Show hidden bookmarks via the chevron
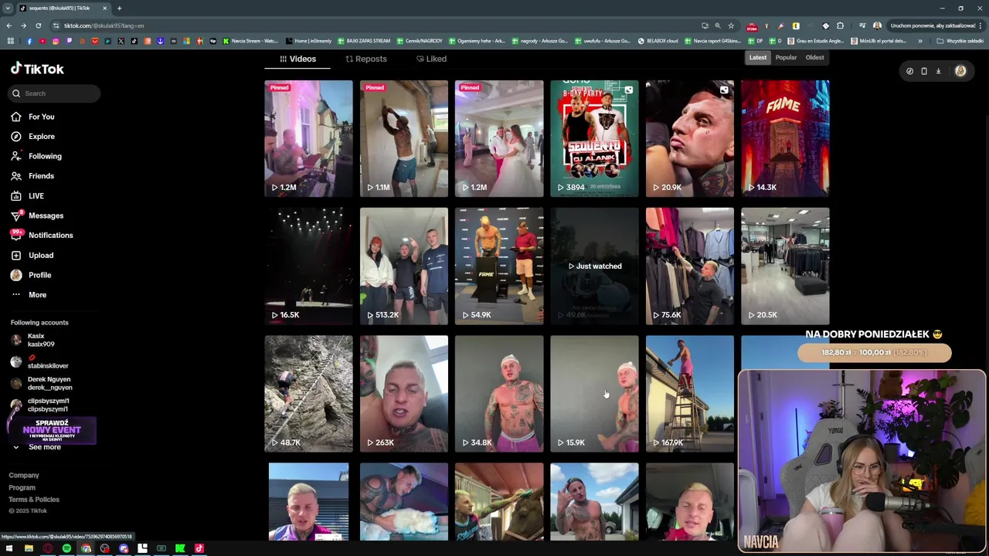The width and height of the screenshot is (989, 556). (x=919, y=41)
